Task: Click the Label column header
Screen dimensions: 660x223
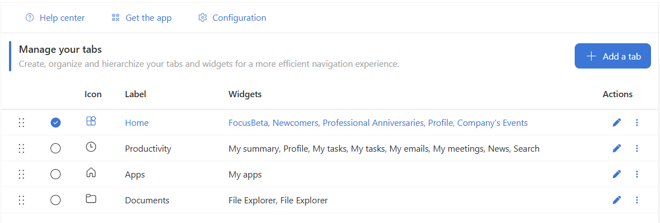Action: coord(136,94)
